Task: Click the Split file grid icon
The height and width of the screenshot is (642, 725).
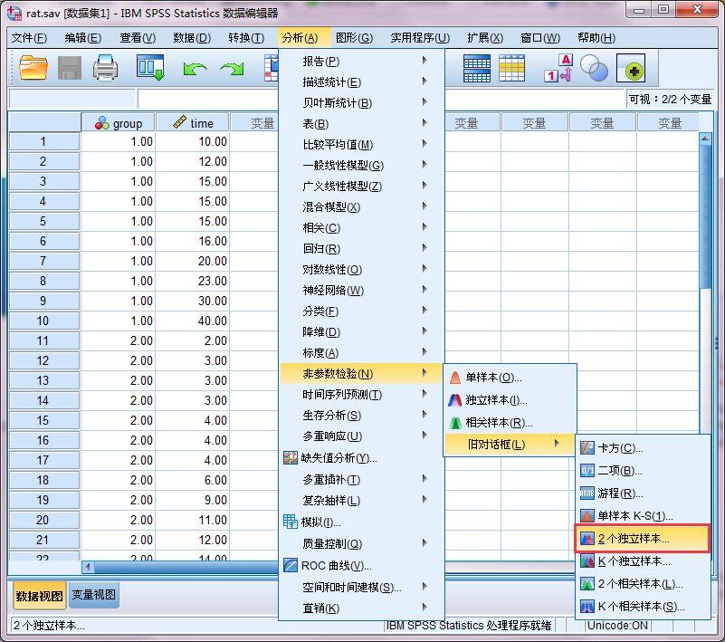Action: pos(477,69)
